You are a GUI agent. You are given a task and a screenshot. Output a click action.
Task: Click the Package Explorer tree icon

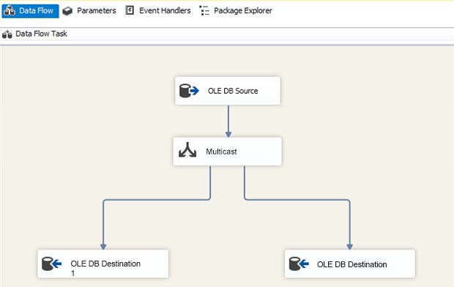click(204, 11)
